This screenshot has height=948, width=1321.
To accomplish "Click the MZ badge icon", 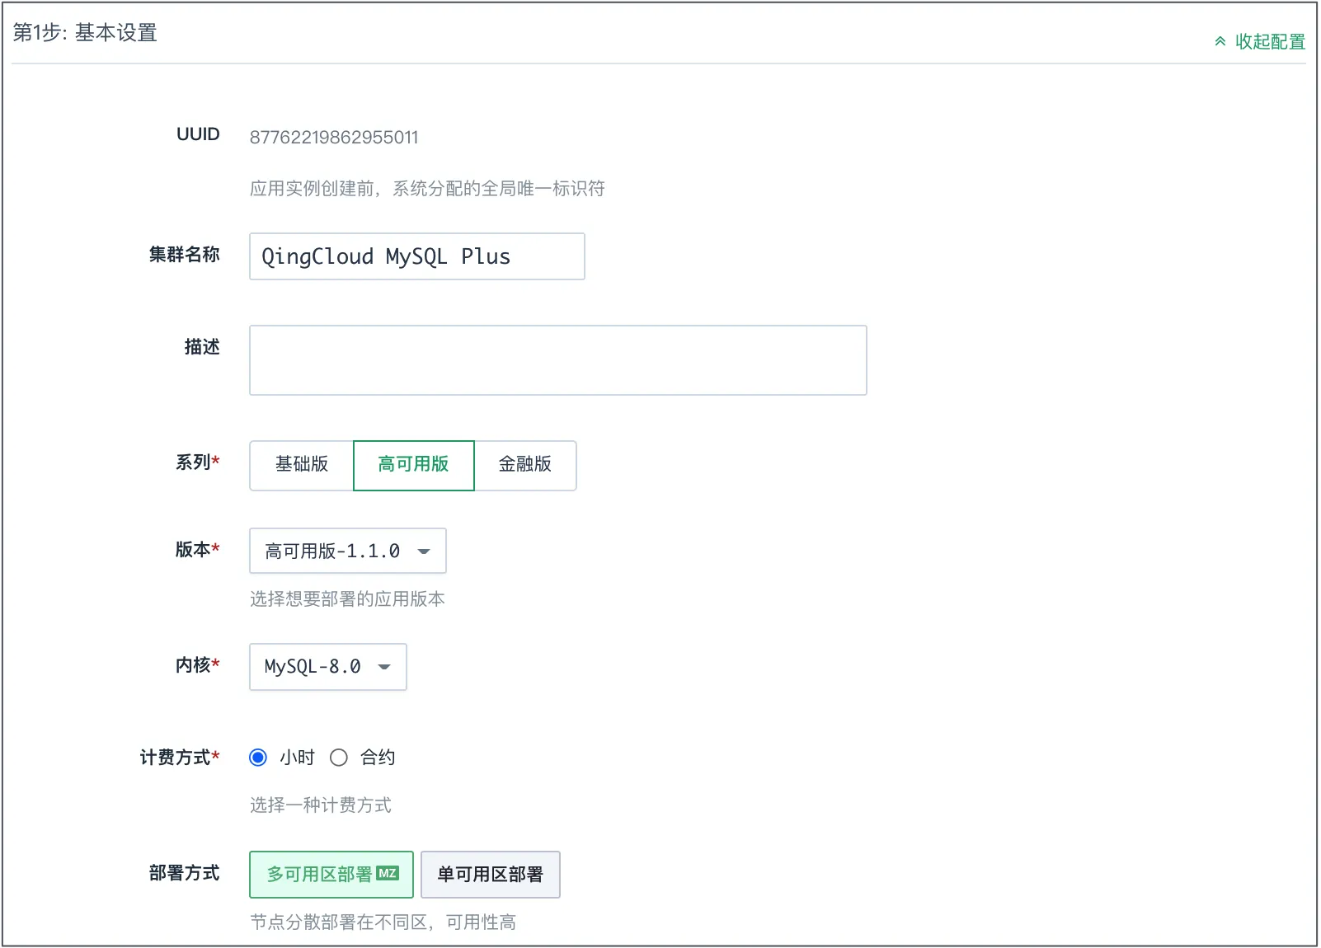I will [388, 873].
